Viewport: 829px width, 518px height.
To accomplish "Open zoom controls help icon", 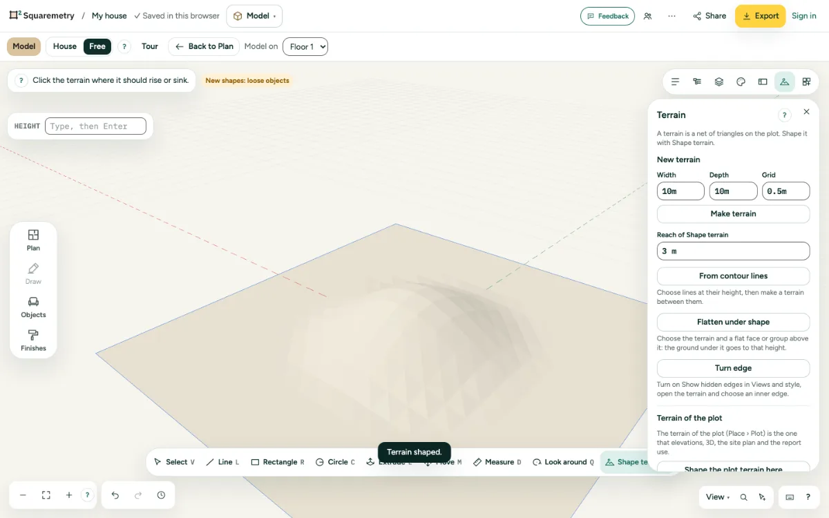I will (87, 495).
